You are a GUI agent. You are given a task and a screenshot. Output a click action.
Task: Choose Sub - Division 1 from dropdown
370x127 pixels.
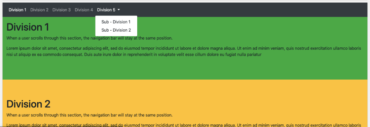(x=116, y=22)
